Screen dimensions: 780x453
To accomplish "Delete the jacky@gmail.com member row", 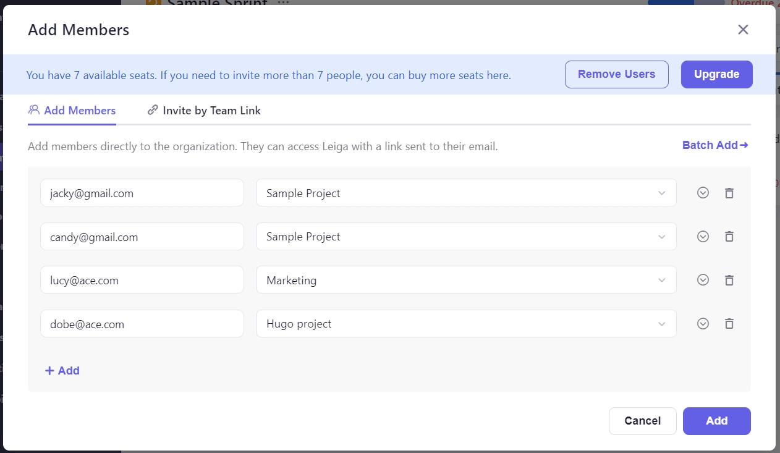I will click(x=729, y=193).
